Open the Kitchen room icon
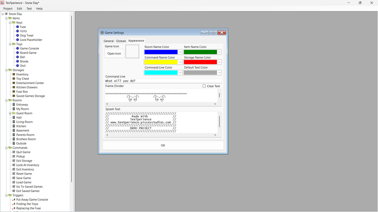The image size is (378, 212). (14, 126)
